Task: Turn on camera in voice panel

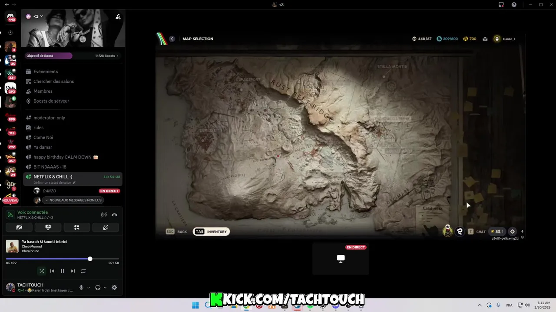Action: [x=19, y=227]
